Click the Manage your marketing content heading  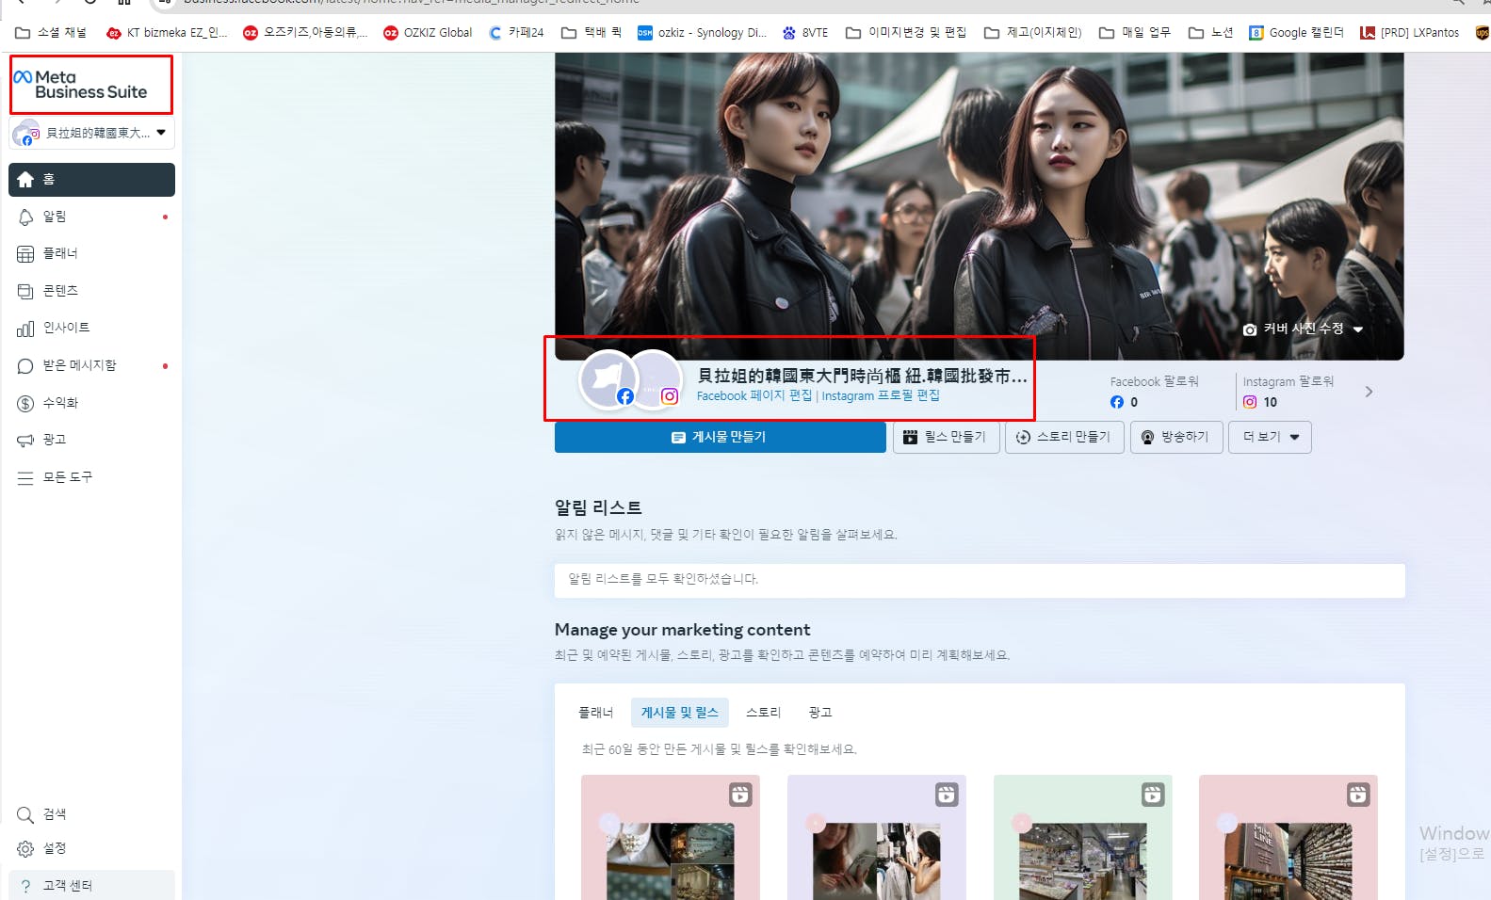682,630
